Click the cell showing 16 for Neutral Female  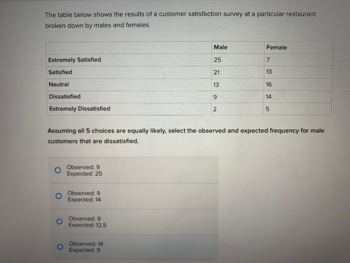coord(269,84)
